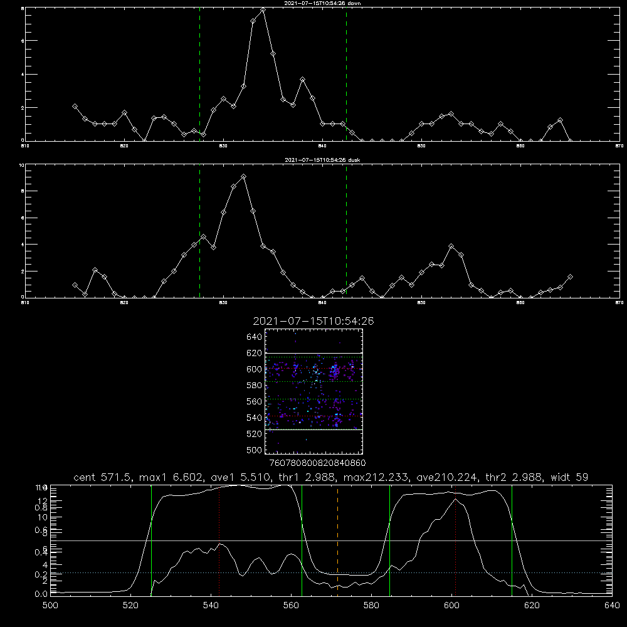Click the "max212.233" statistic
627x627 pixels.
pyautogui.click(x=376, y=477)
